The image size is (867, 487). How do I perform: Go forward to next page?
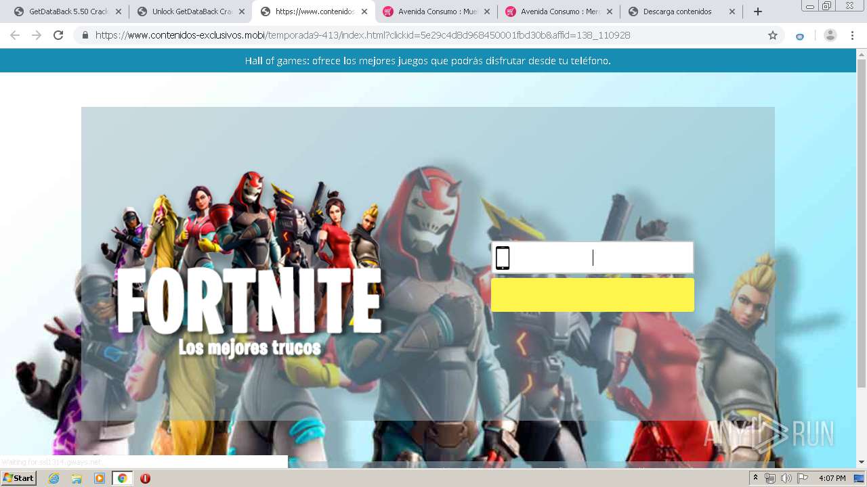click(37, 35)
